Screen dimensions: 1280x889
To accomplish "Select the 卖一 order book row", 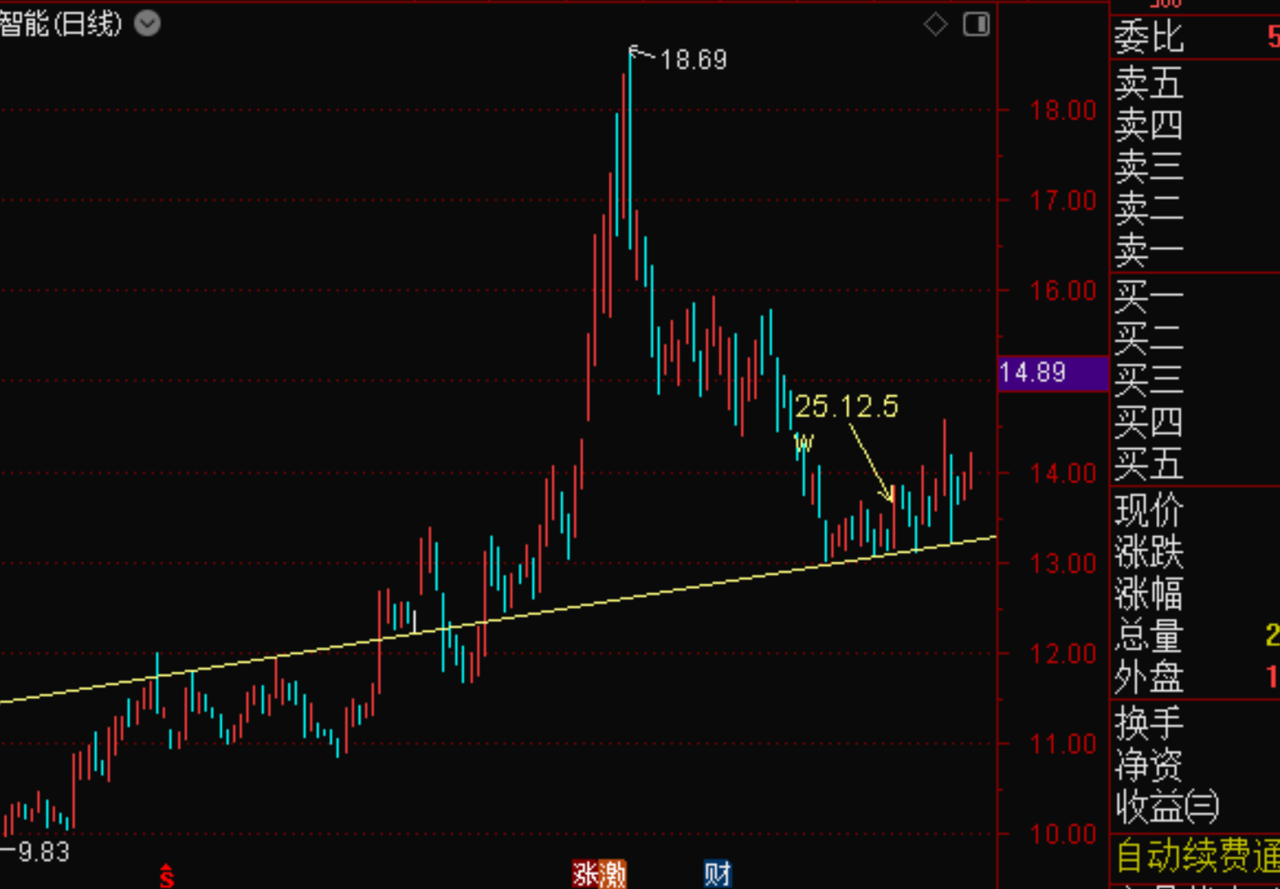I will pos(1195,251).
